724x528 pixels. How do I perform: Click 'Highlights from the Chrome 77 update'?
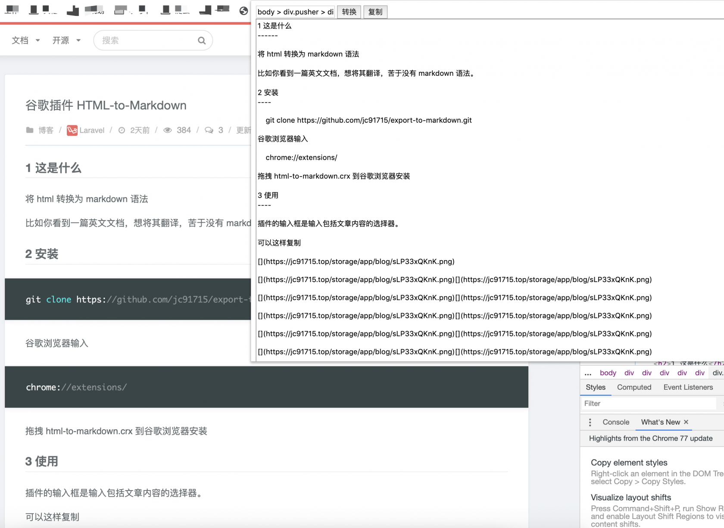[x=651, y=438]
